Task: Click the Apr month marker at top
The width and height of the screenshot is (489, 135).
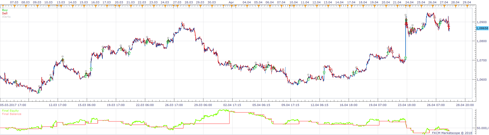Action: point(231,2)
